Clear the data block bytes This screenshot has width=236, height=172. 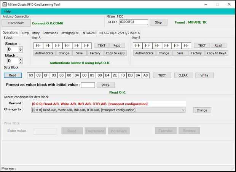(x=183, y=75)
